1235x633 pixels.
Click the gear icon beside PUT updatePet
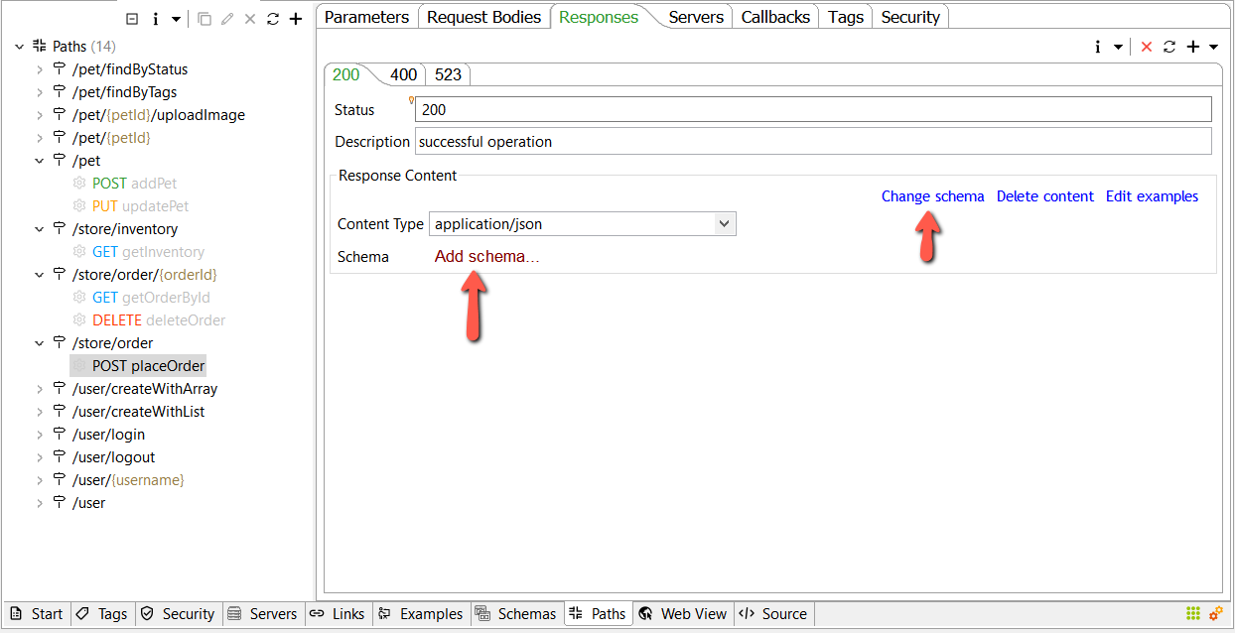[79, 206]
